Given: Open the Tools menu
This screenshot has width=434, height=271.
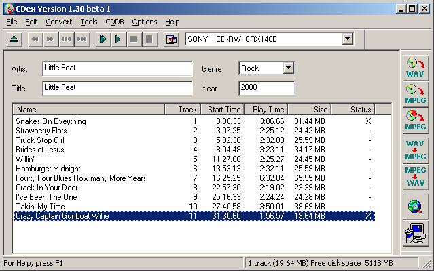Looking at the screenshot, I should [x=89, y=22].
